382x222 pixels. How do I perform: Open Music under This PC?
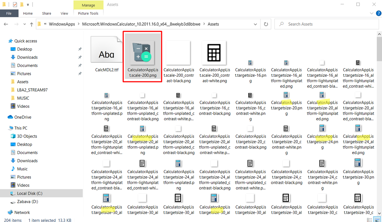pyautogui.click(x=22, y=169)
